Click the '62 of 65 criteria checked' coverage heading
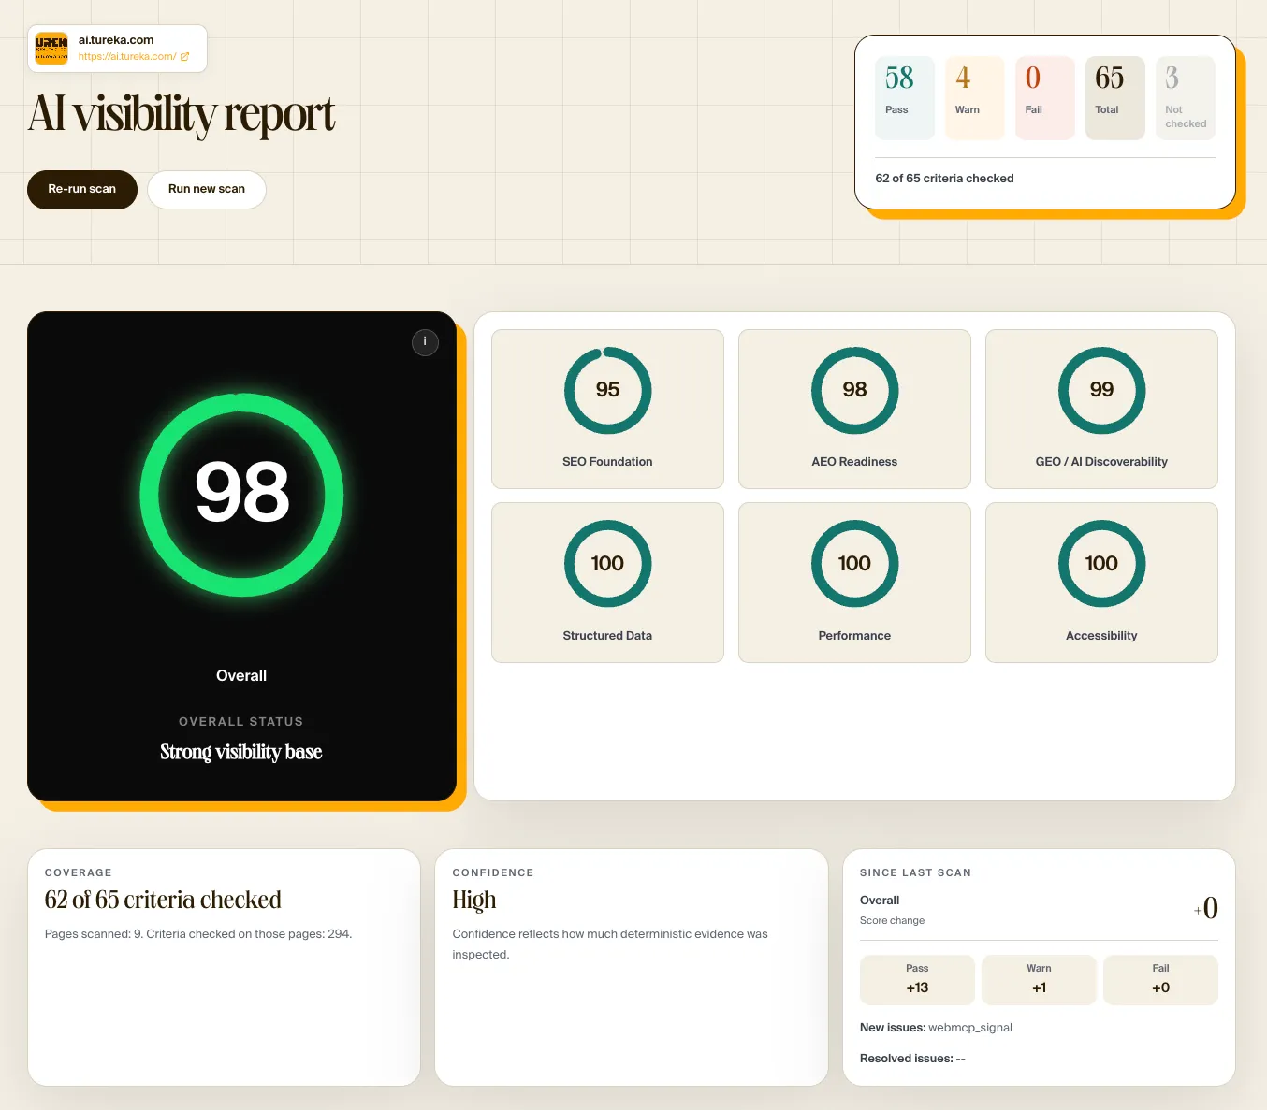1267x1110 pixels. (163, 900)
